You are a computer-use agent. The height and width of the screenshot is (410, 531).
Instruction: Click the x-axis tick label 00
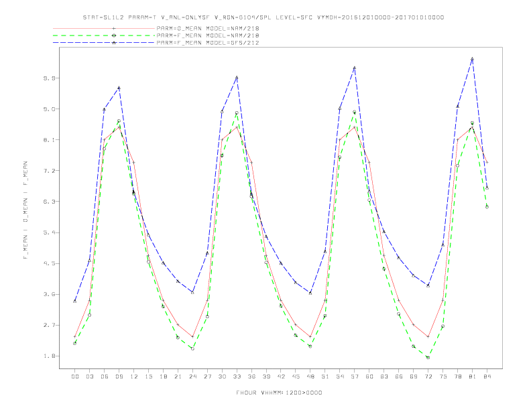click(75, 377)
